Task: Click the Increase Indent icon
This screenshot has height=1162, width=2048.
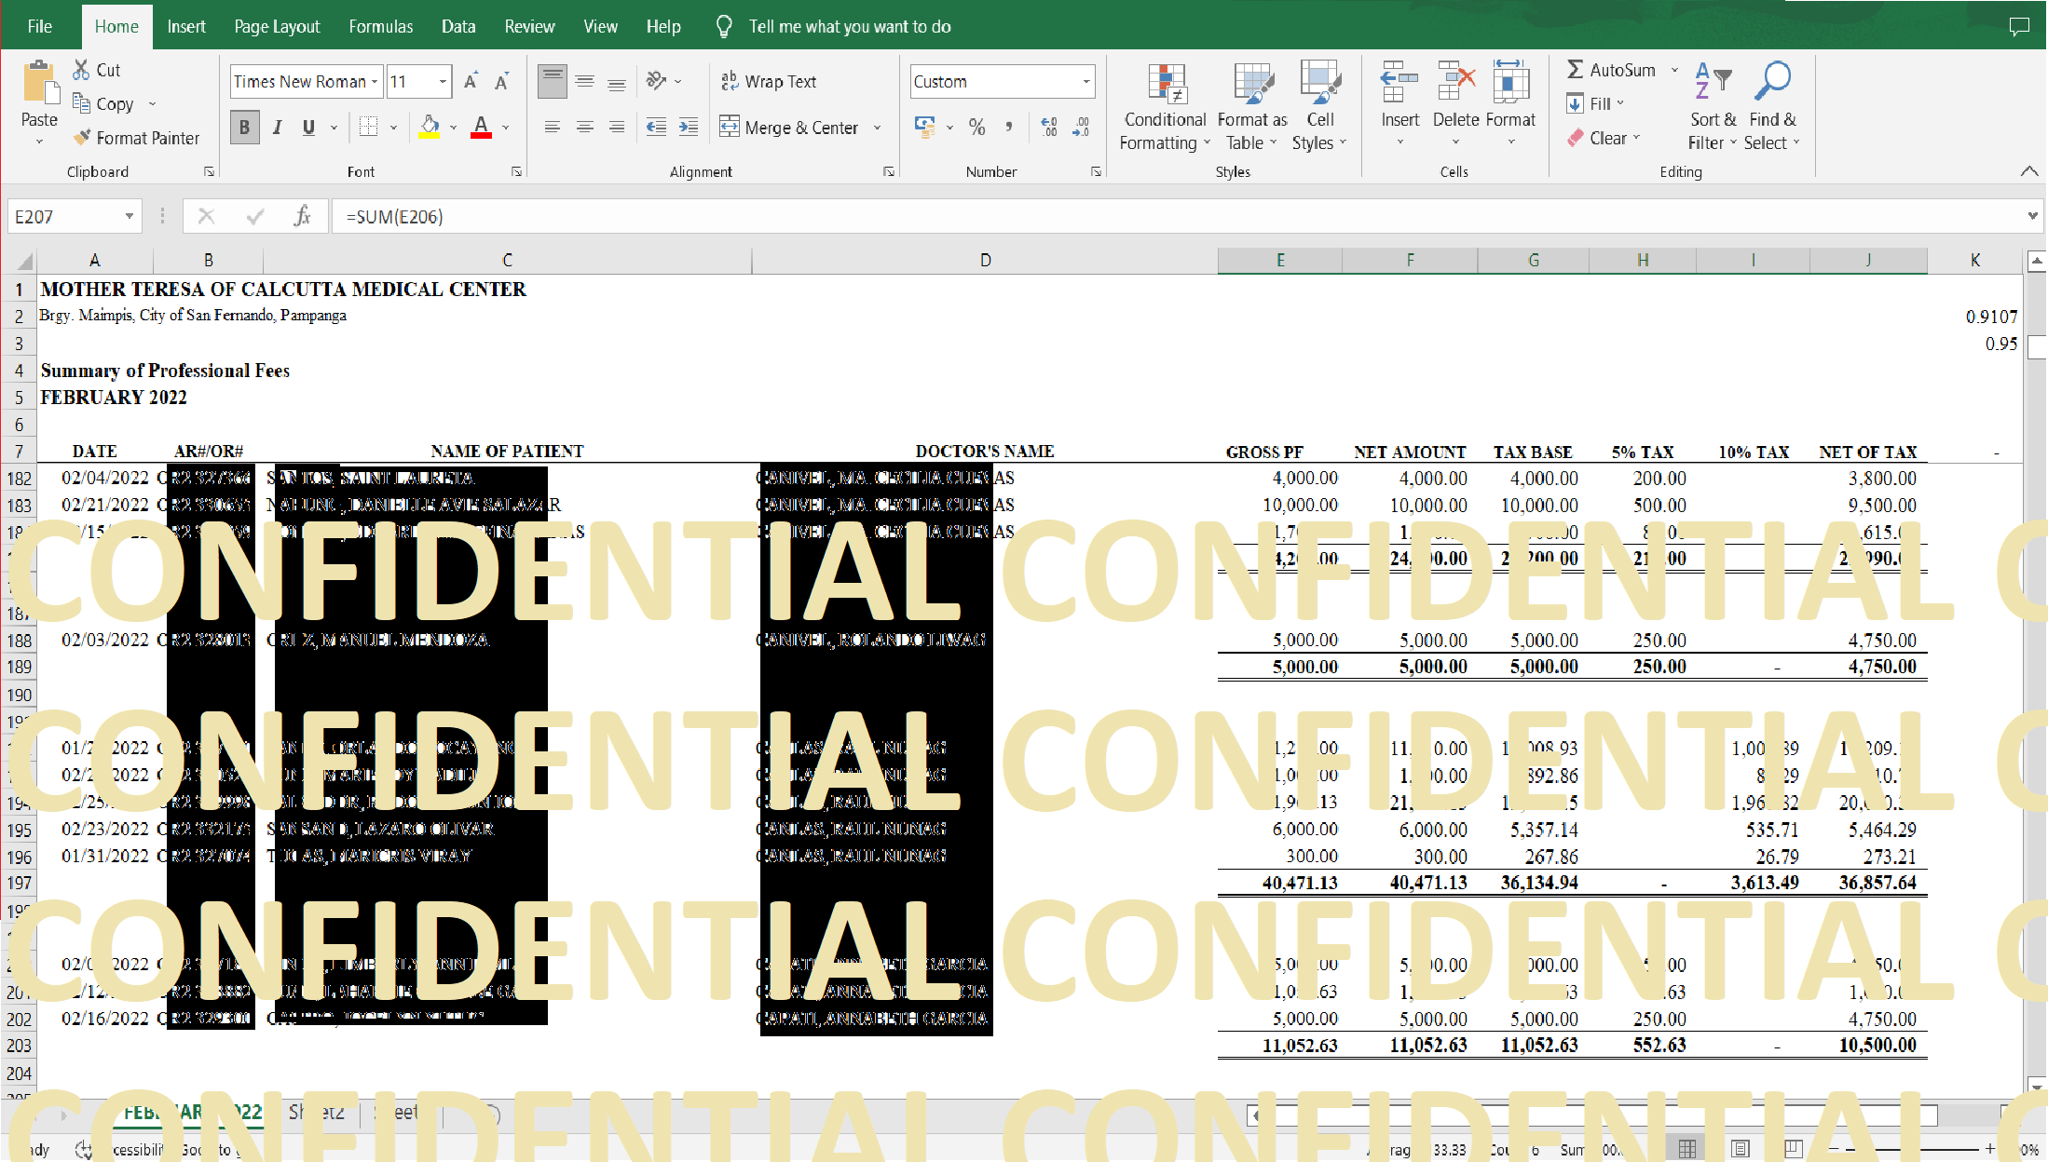Action: 689,128
